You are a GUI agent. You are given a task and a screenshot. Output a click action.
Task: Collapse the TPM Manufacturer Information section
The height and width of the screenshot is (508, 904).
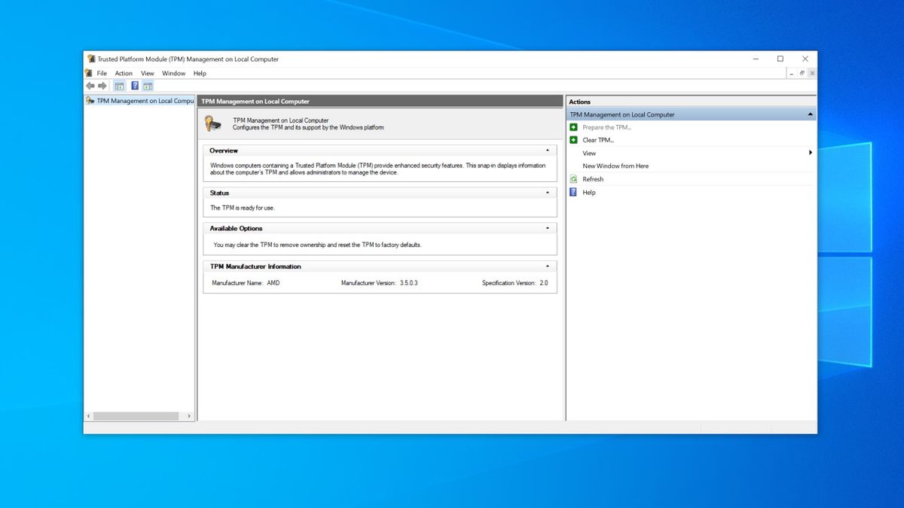[548, 266]
